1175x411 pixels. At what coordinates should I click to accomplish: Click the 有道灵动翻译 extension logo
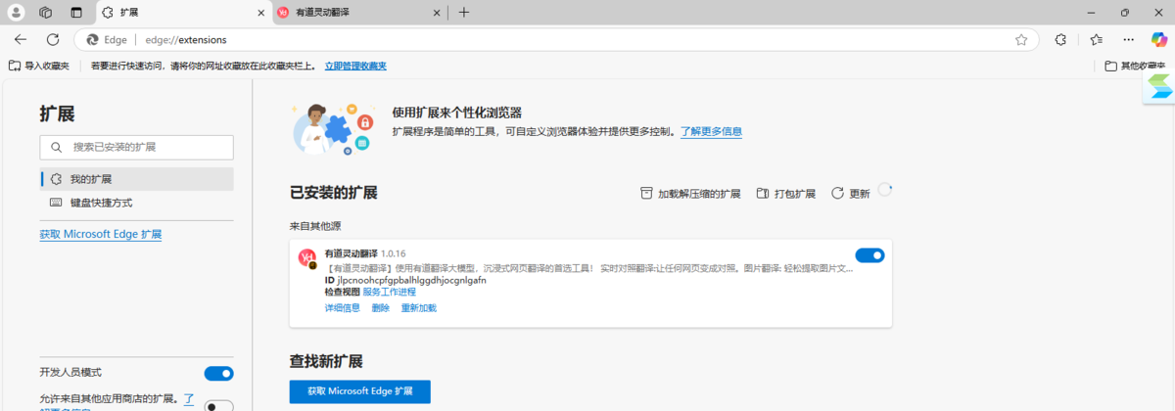click(306, 258)
